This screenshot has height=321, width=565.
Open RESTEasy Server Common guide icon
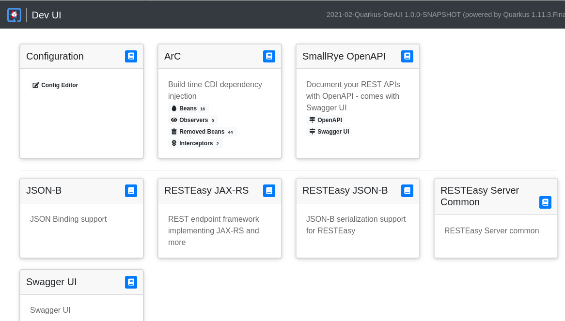point(545,202)
